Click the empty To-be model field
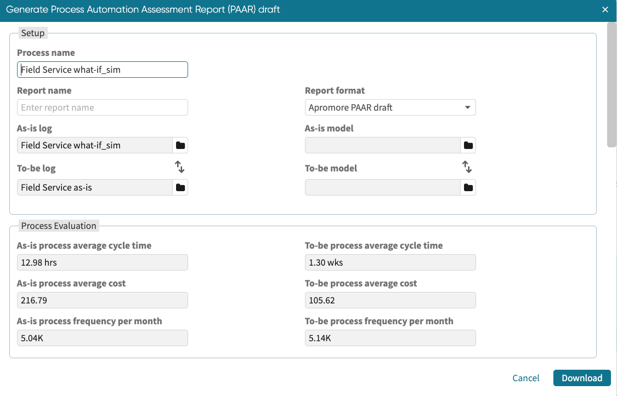This screenshot has height=396, width=617. point(382,187)
